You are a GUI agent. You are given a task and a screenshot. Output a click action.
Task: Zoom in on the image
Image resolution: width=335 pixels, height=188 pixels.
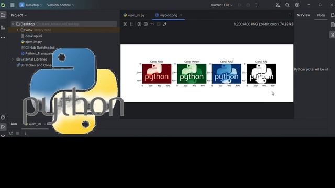click(139, 24)
